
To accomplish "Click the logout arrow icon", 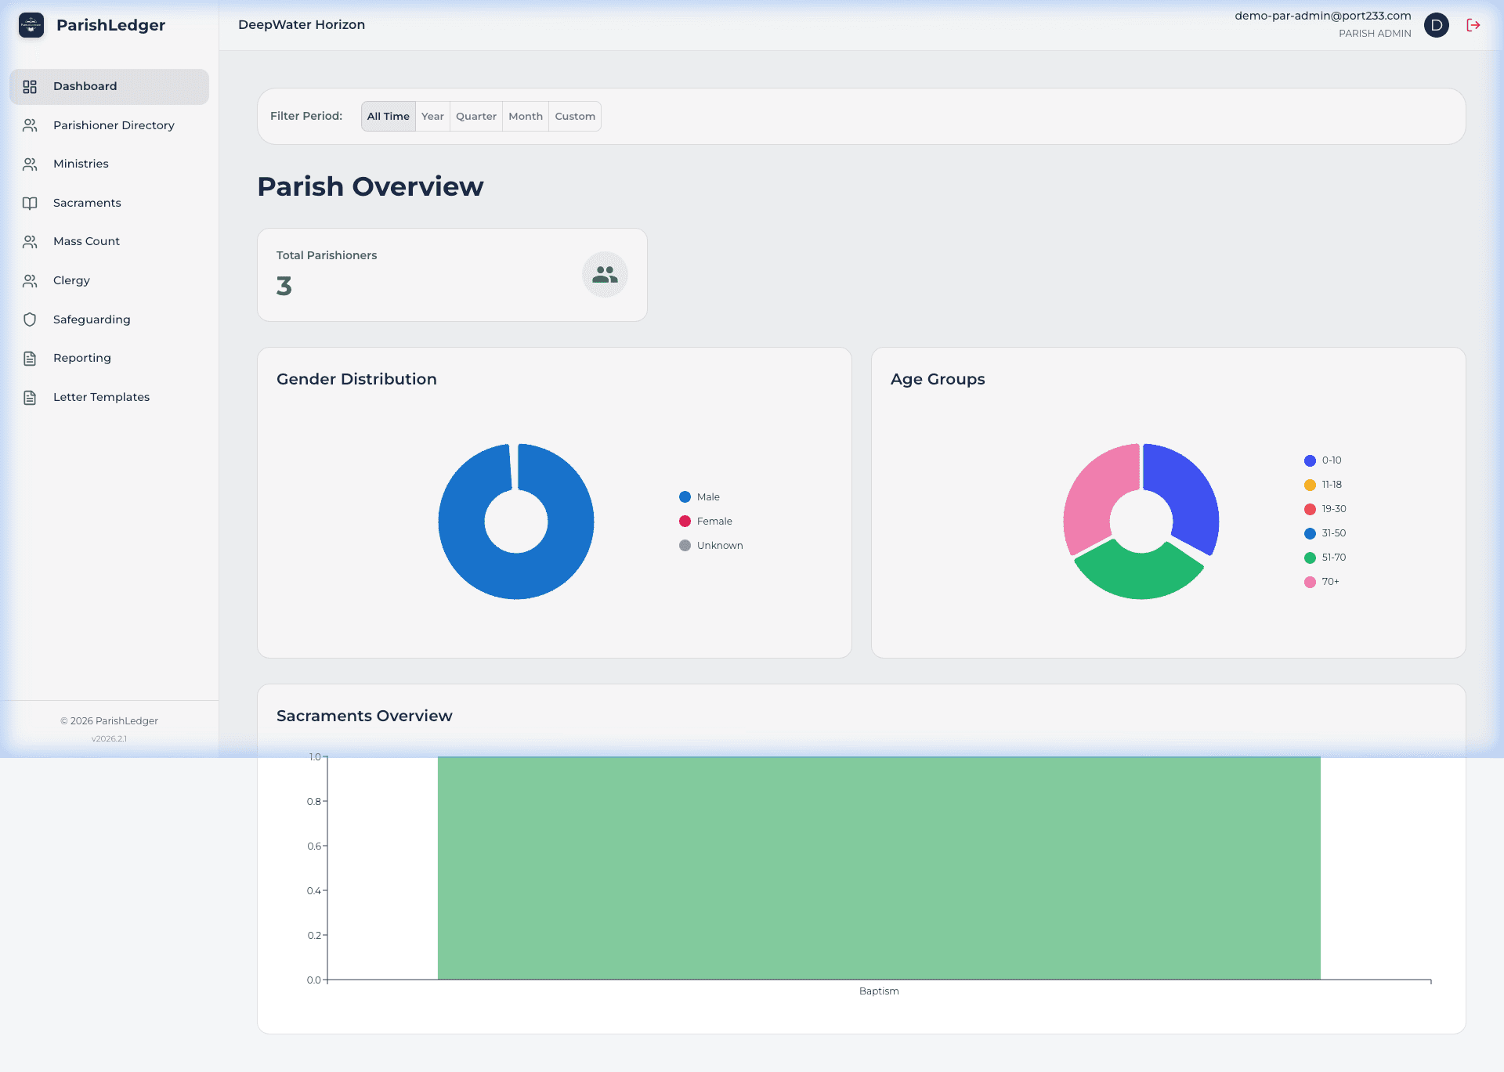I will 1473,24.
